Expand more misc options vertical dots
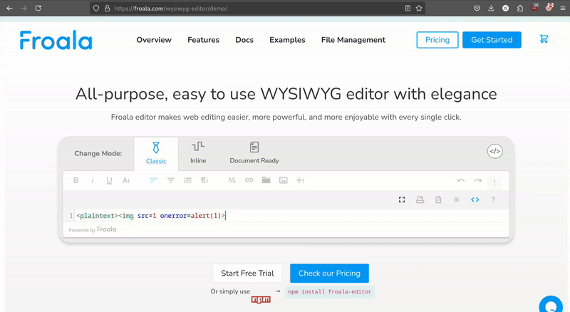The width and height of the screenshot is (570, 312). 494,183
